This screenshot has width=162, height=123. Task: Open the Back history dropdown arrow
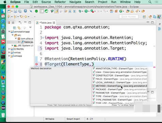tap(29, 17)
